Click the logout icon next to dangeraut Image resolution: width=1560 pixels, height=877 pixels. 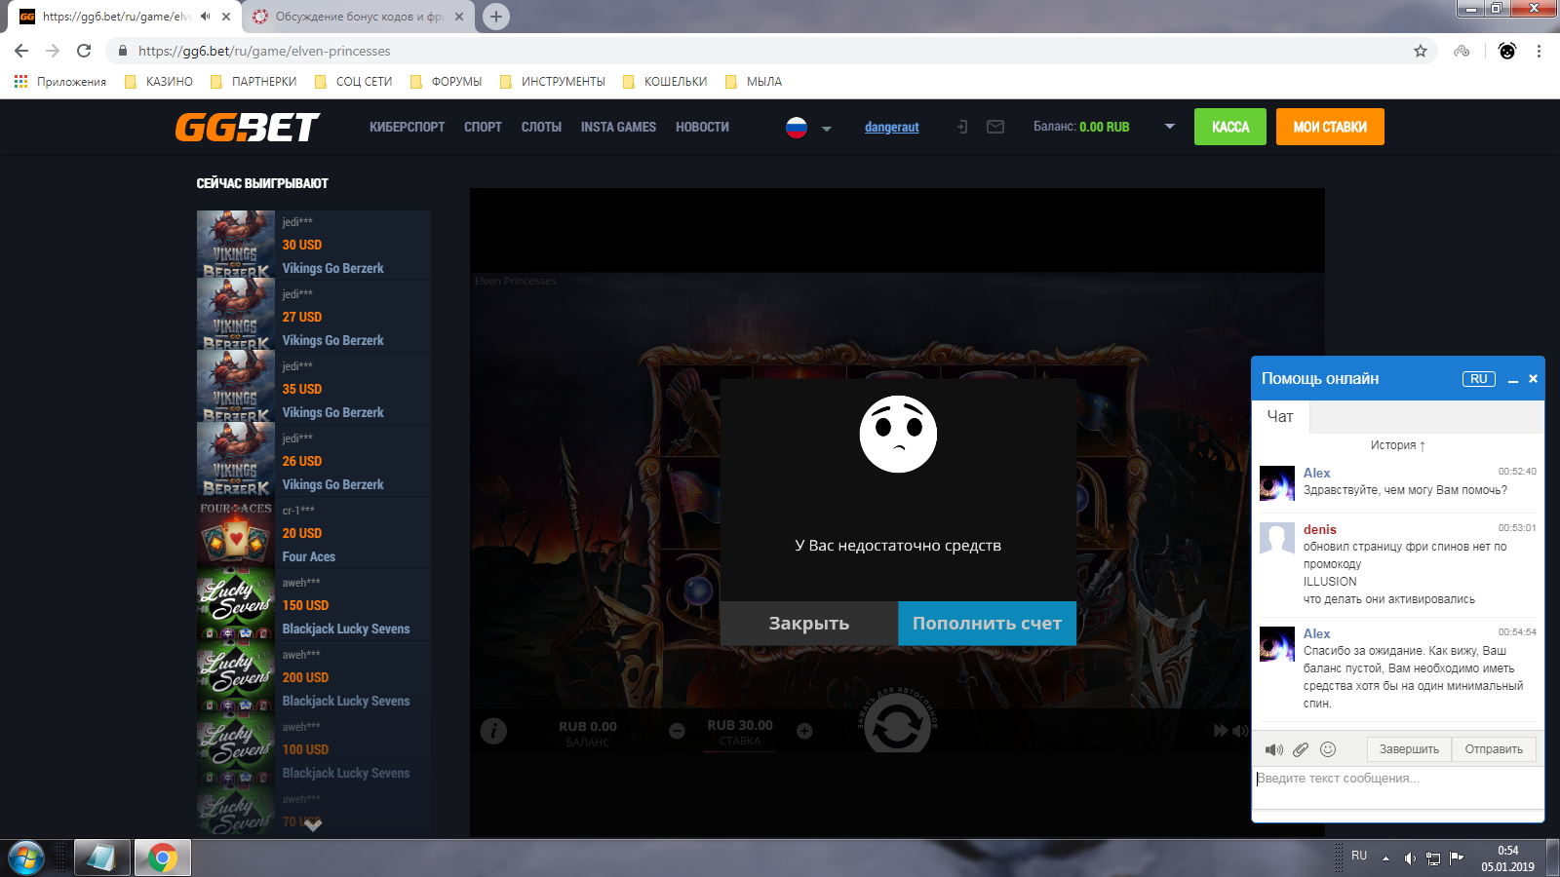[962, 127]
